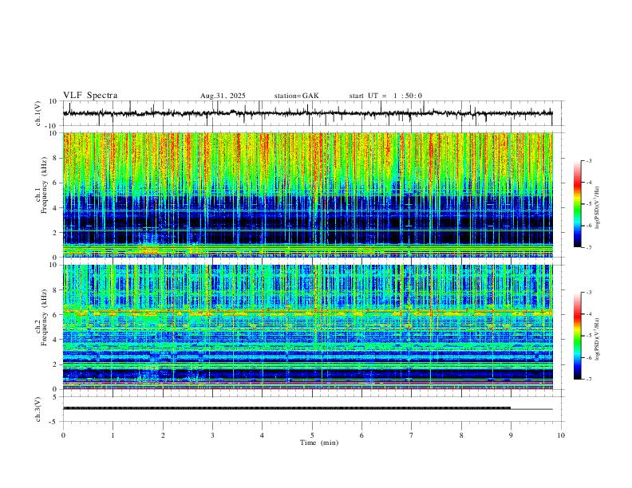Click the 'Time (min)' axis title

pos(319,443)
